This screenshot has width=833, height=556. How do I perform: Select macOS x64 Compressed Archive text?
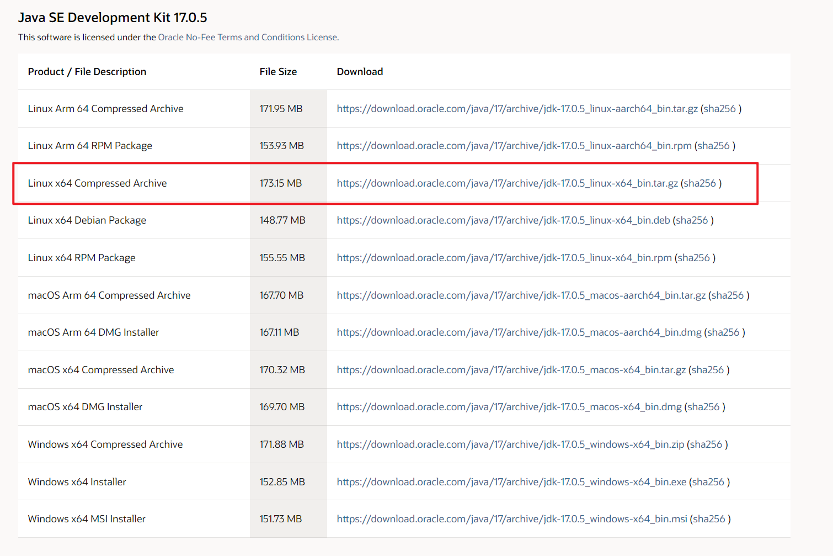(101, 370)
